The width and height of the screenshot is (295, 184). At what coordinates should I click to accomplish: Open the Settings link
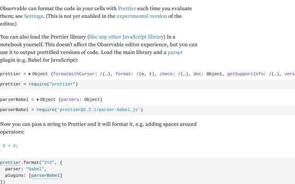click(x=34, y=16)
